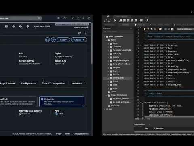
Task: Click the tabs scroll right chevron
Action: (x=84, y=84)
